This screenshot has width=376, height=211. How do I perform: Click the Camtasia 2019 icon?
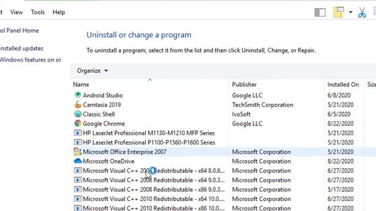click(x=78, y=104)
